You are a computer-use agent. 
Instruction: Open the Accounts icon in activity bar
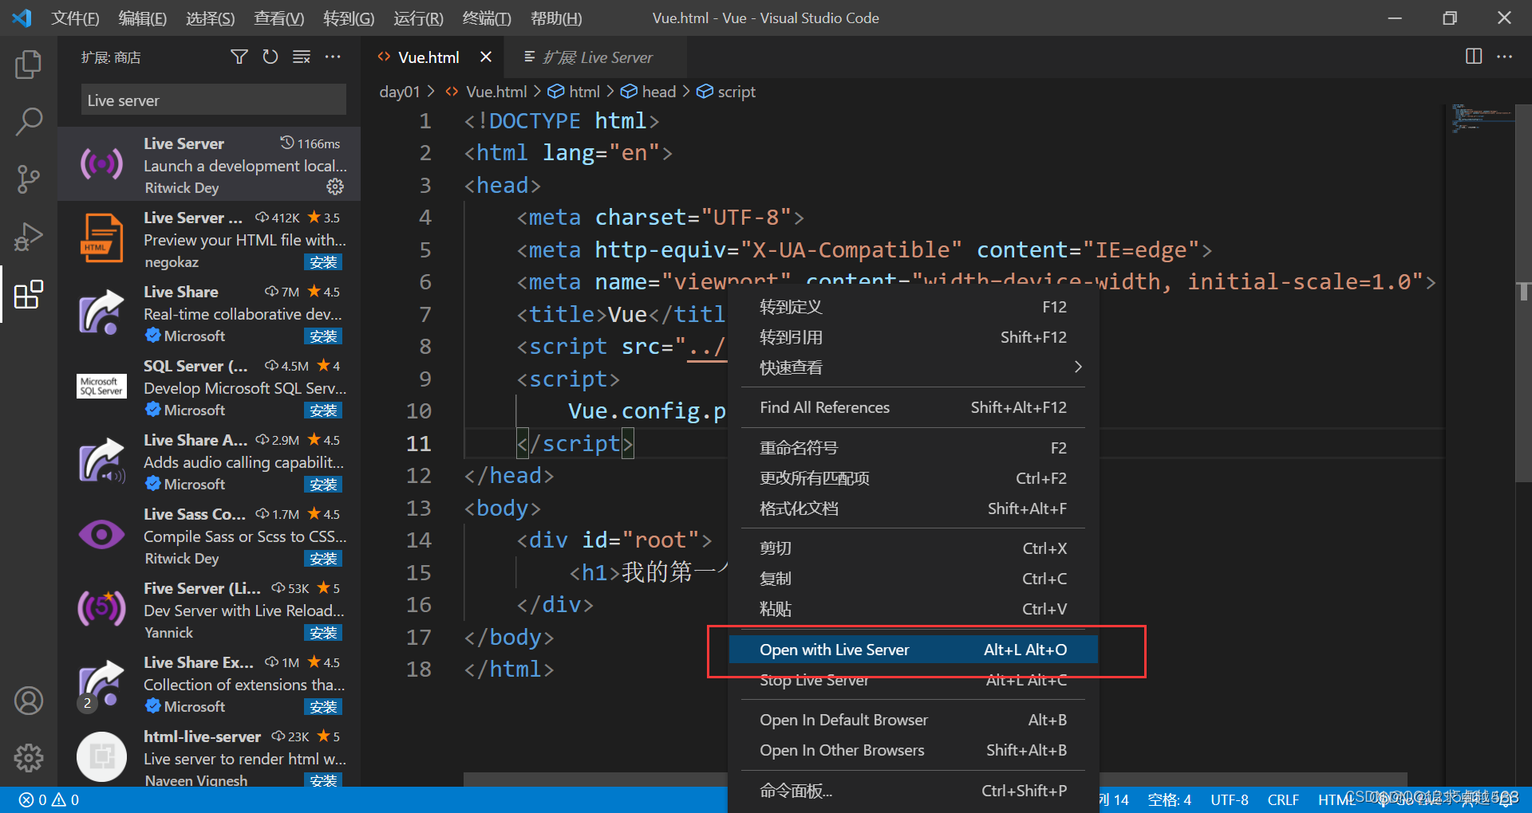tap(29, 701)
